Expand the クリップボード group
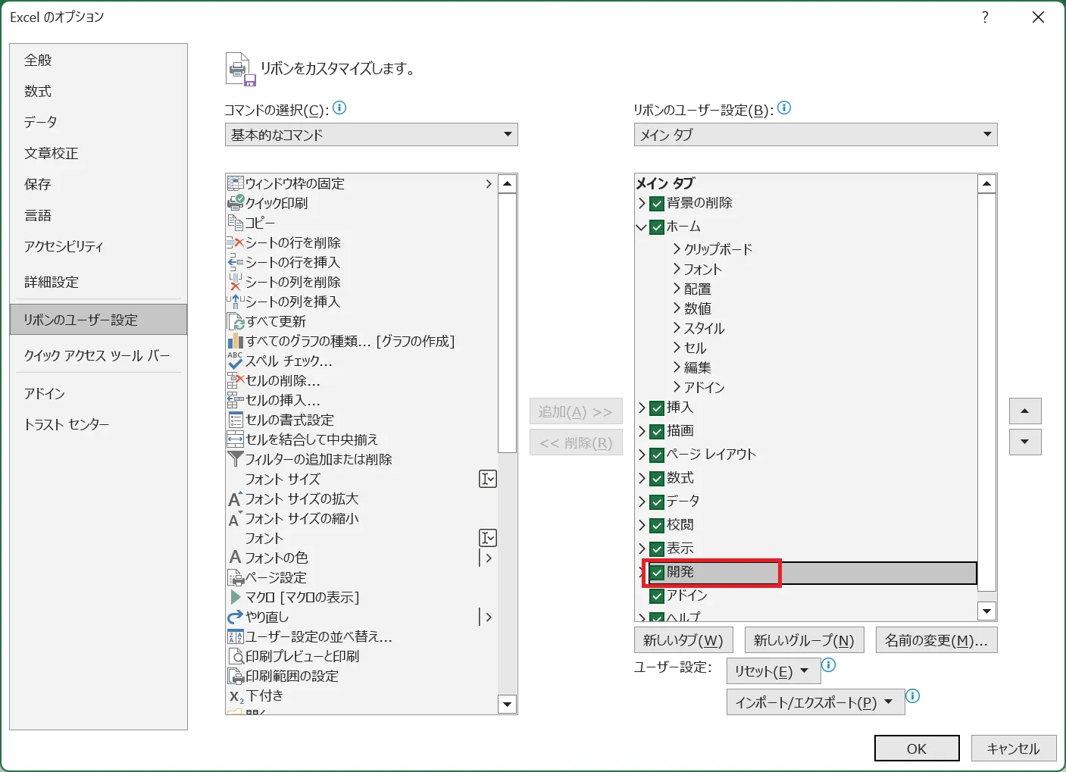This screenshot has height=772, width=1066. (677, 249)
